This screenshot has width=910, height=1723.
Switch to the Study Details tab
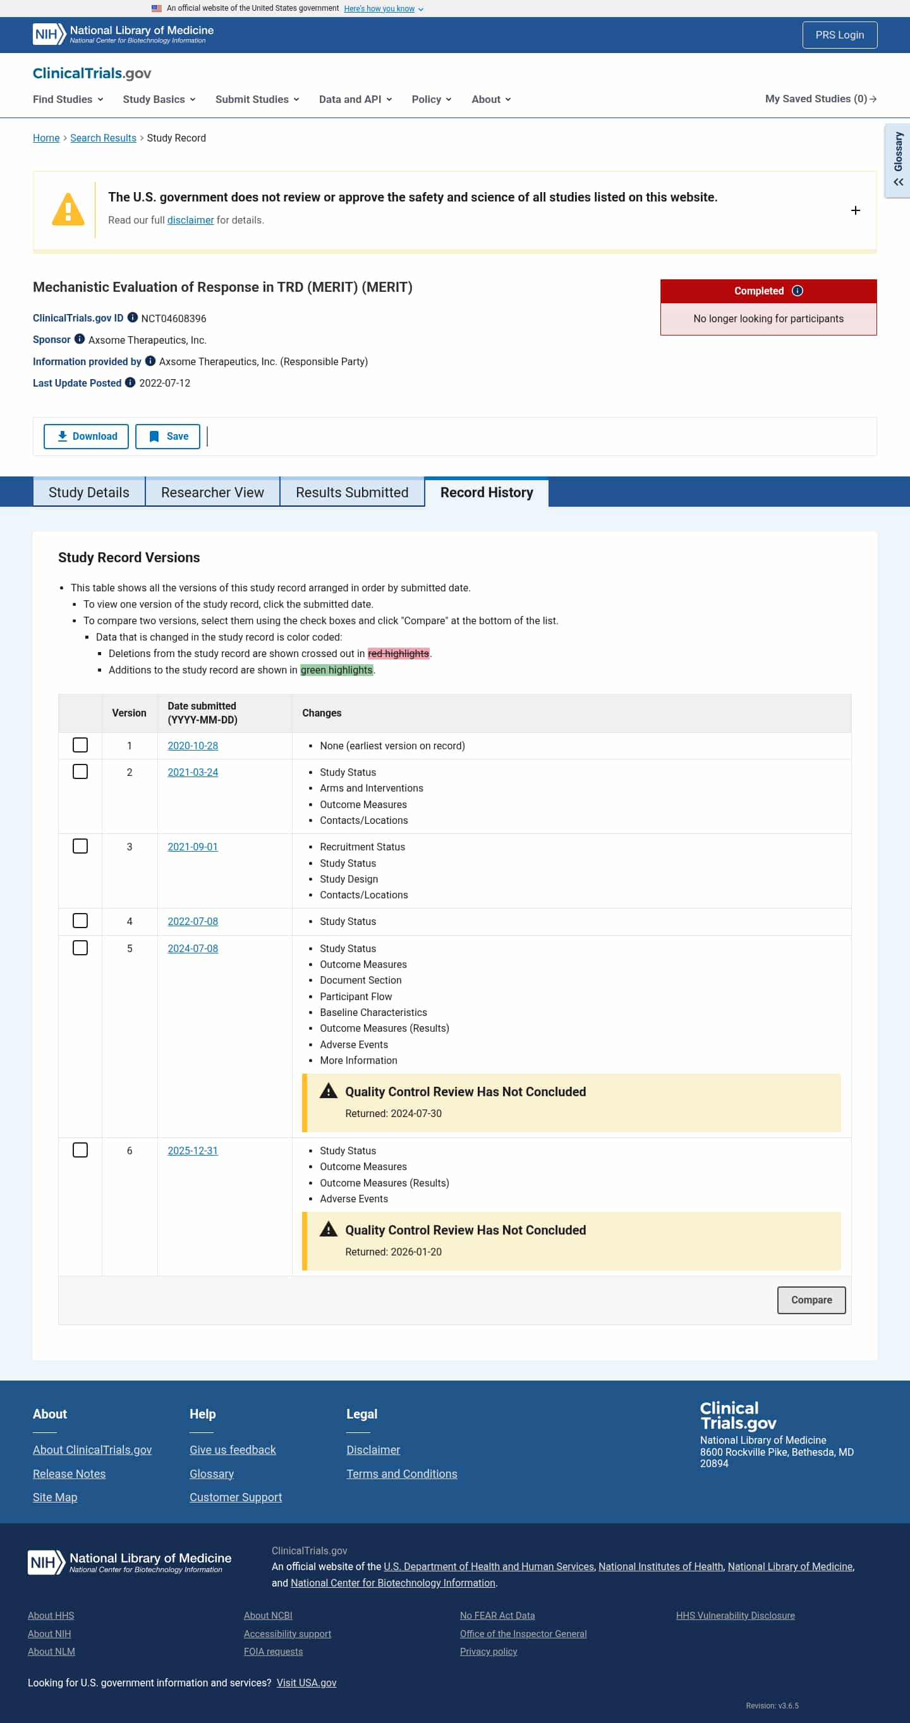point(89,492)
